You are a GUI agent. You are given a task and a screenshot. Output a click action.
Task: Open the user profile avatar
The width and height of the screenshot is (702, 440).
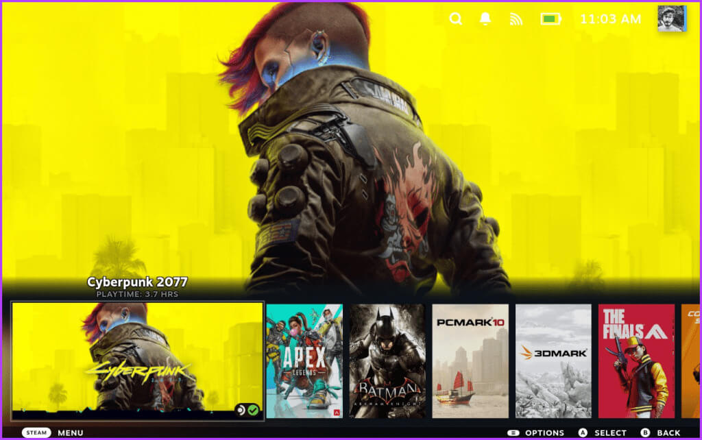[672, 19]
